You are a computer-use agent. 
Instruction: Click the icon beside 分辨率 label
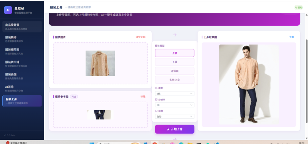(156, 100)
